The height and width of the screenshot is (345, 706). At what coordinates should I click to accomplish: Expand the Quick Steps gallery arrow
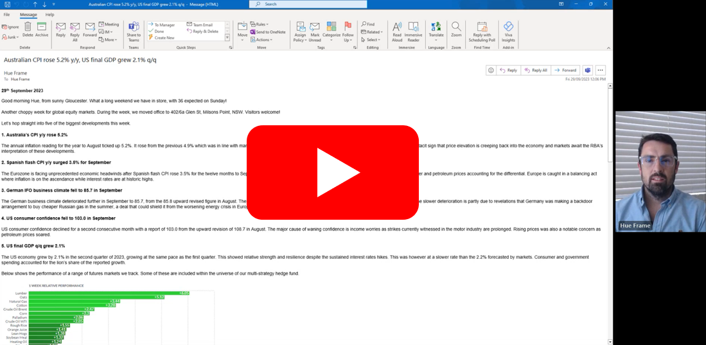pyautogui.click(x=227, y=38)
